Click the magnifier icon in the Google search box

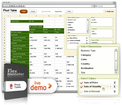[x=96, y=6]
